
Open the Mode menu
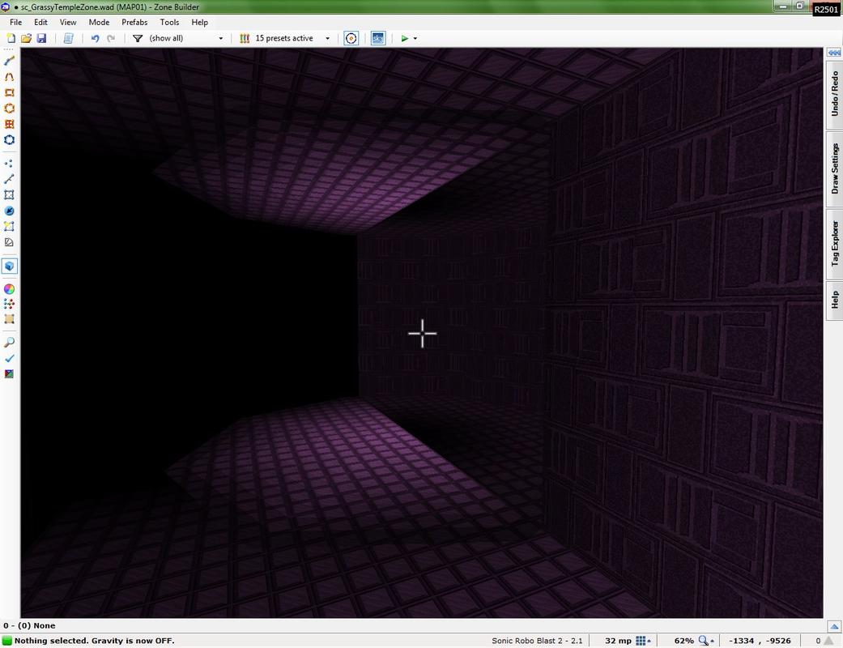click(99, 22)
